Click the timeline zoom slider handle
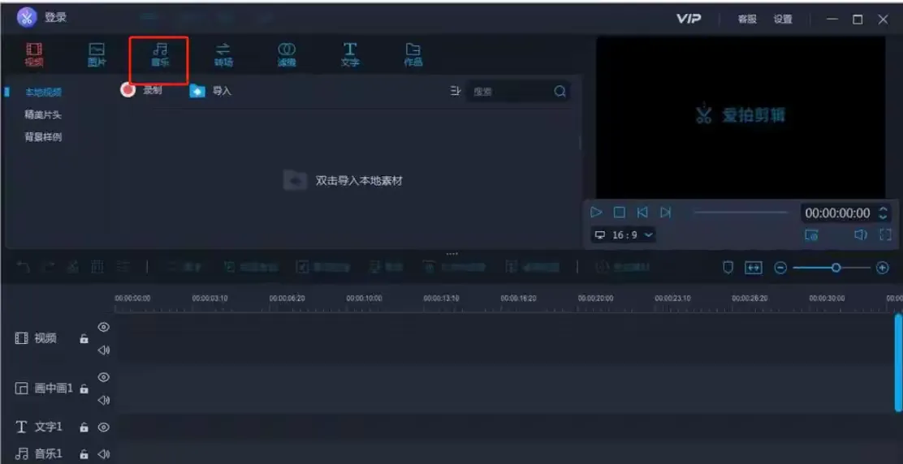Image resolution: width=903 pixels, height=464 pixels. coord(836,268)
